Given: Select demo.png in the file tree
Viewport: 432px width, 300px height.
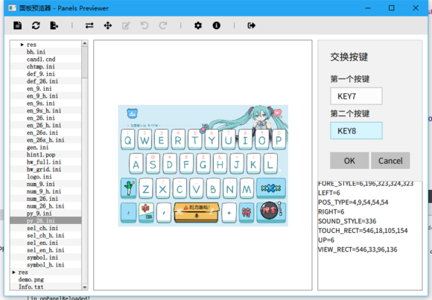Looking at the screenshot, I should click(31, 279).
